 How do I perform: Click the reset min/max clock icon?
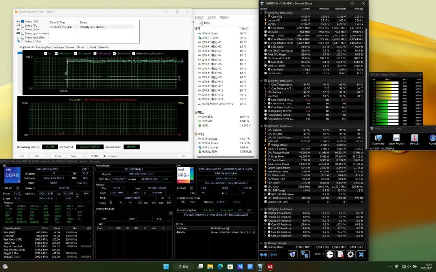click(330, 254)
